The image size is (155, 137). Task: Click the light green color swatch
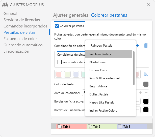[x=67, y=74]
